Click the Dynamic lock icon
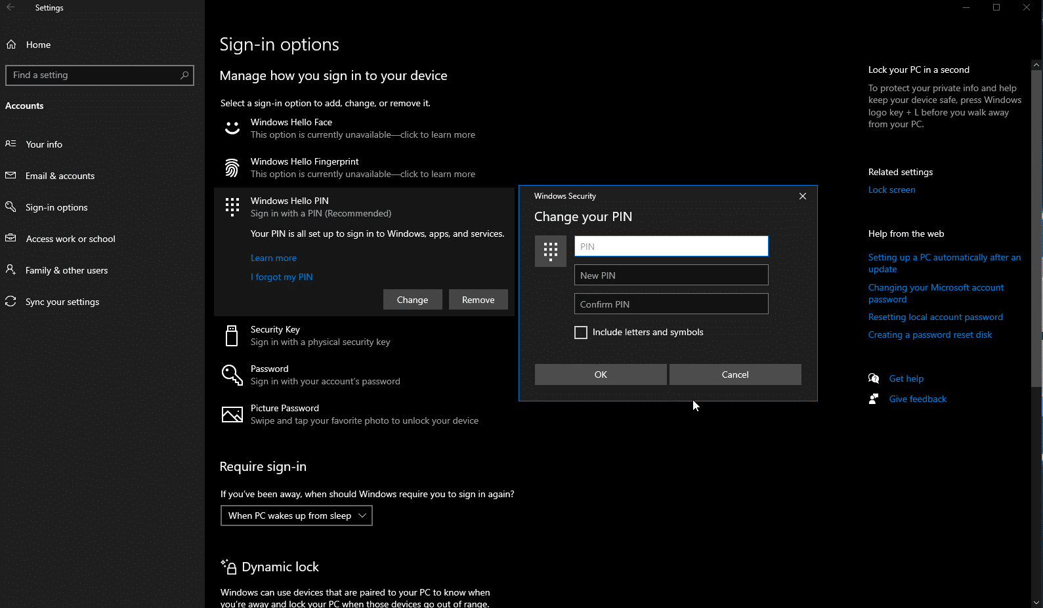Screen dimensions: 1043x608 point(228,567)
